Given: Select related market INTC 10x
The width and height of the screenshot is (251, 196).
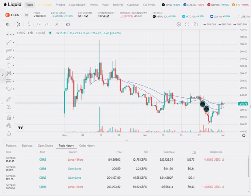Looking at the screenshot, I should tap(193, 17).
